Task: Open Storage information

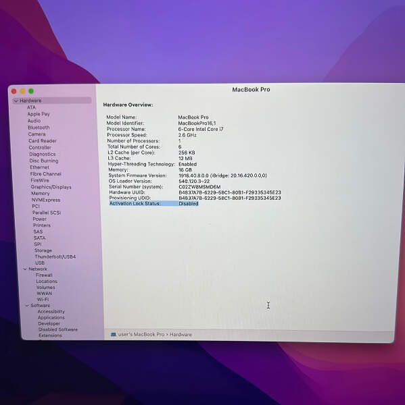Action: coord(43,250)
